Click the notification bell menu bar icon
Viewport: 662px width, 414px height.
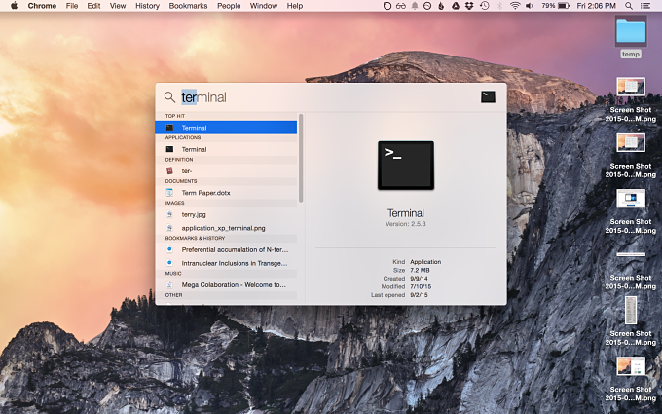click(x=415, y=6)
